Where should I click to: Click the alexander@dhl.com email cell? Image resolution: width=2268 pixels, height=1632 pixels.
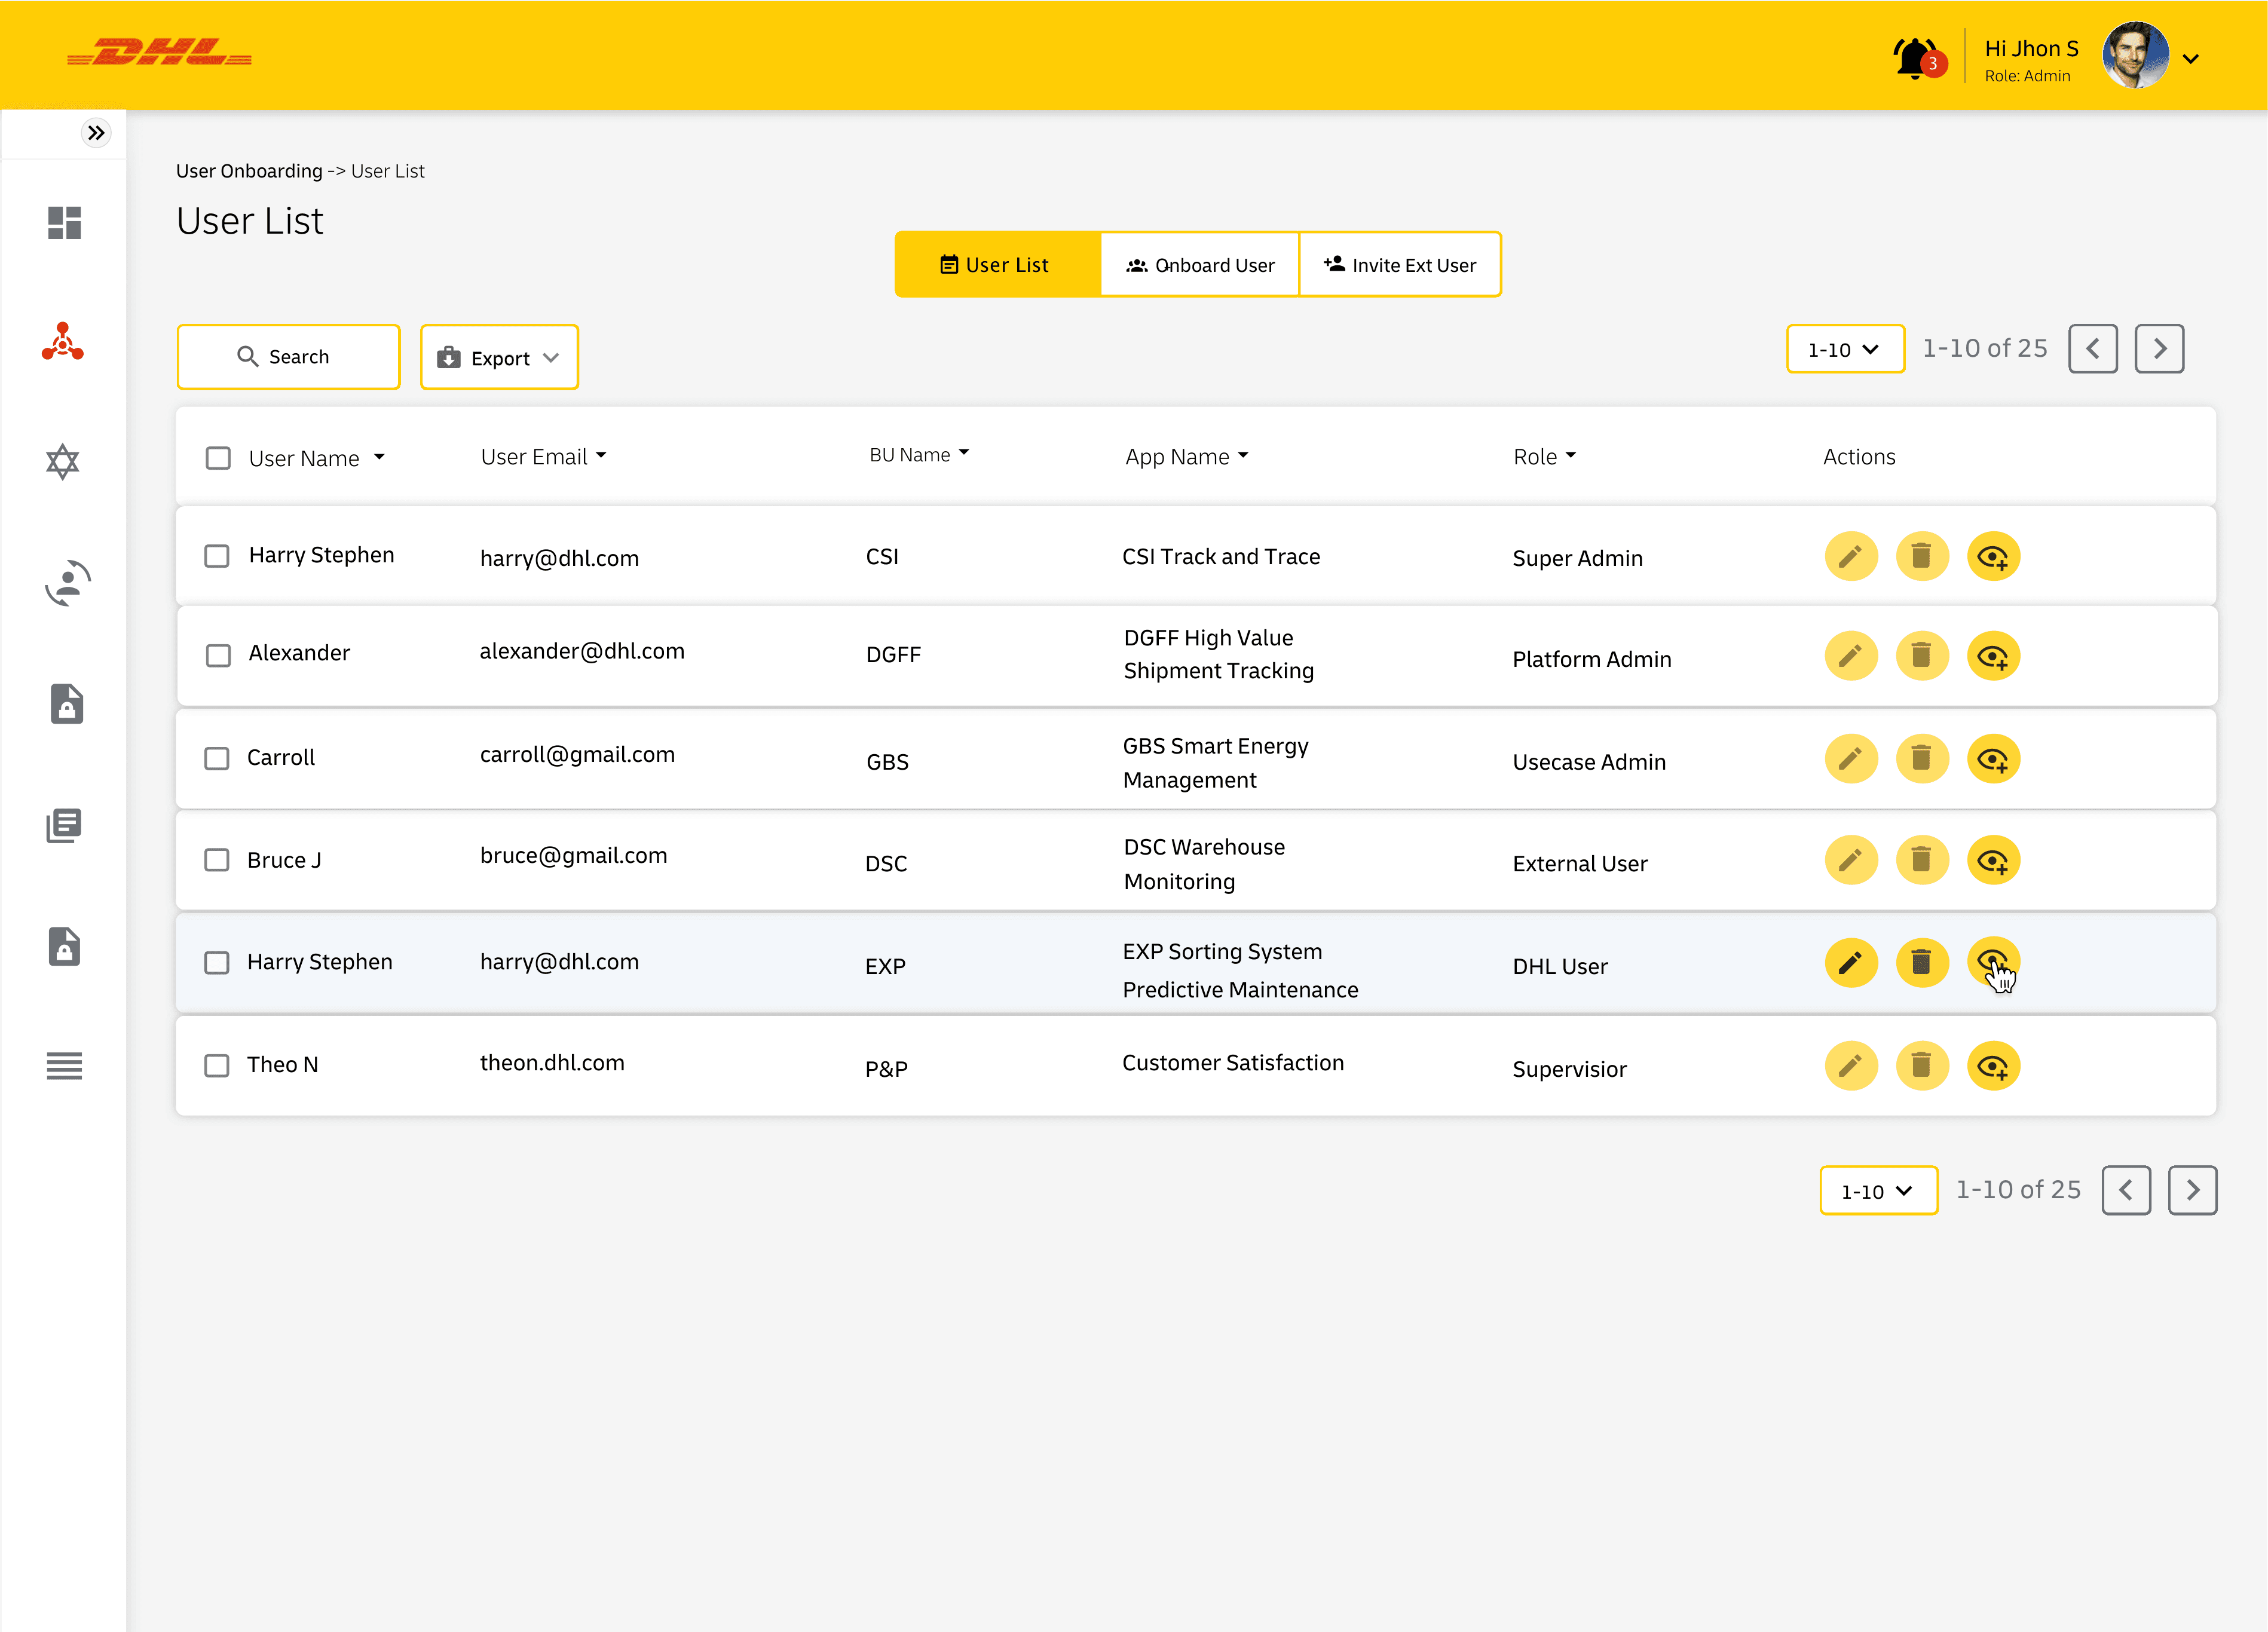(582, 651)
